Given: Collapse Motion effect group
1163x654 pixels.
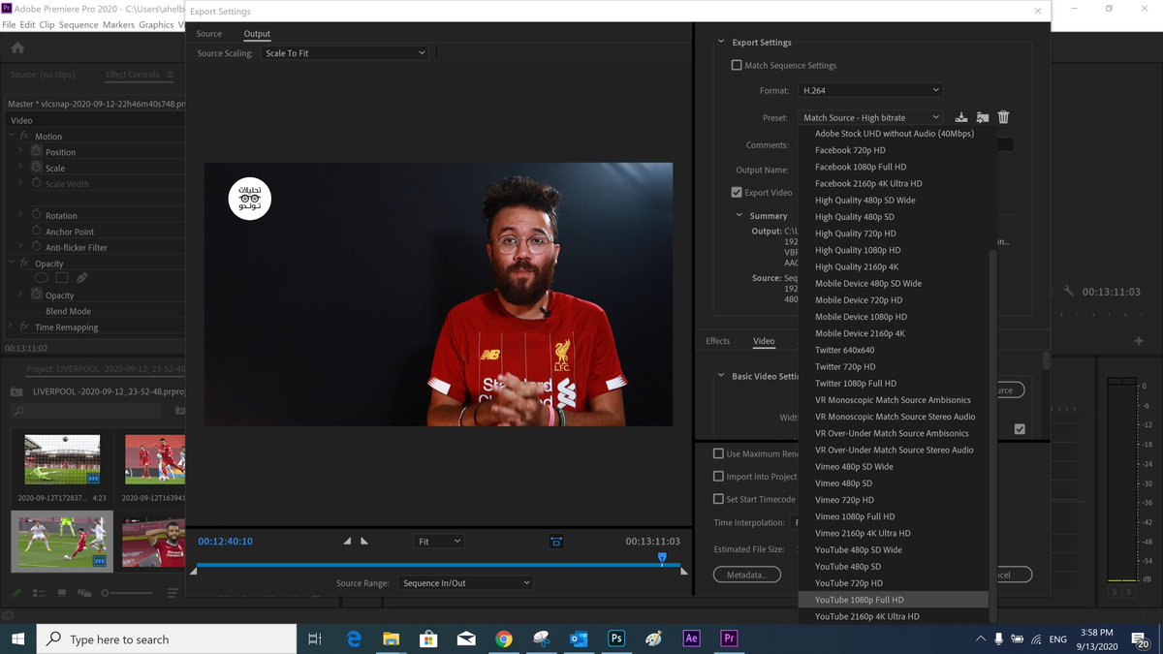Looking at the screenshot, I should (x=11, y=137).
